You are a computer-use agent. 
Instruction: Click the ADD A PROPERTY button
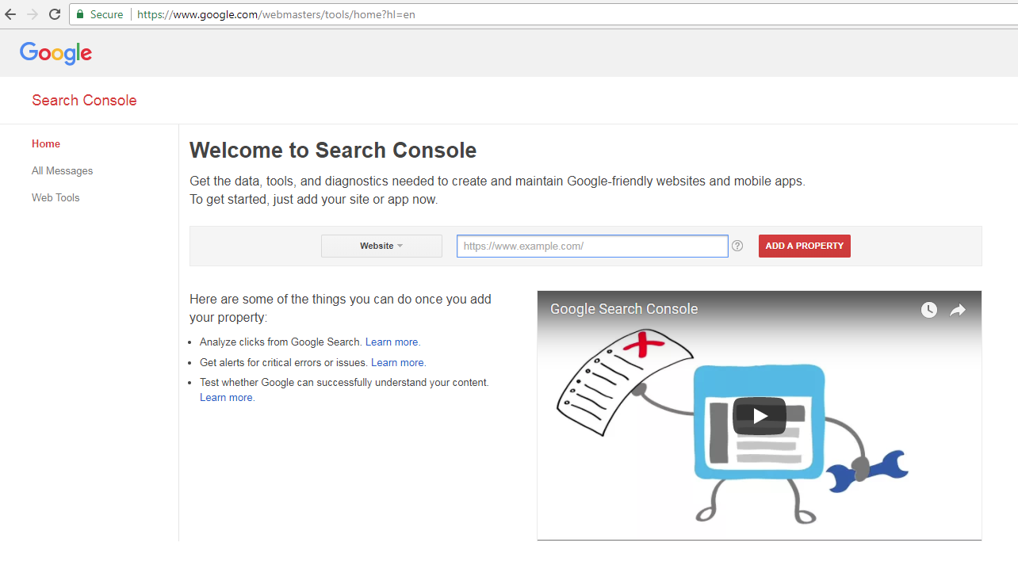pyautogui.click(x=805, y=246)
